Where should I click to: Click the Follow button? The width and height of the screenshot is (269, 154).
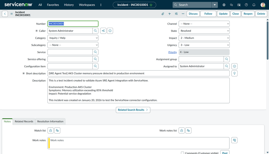pos(208,14)
